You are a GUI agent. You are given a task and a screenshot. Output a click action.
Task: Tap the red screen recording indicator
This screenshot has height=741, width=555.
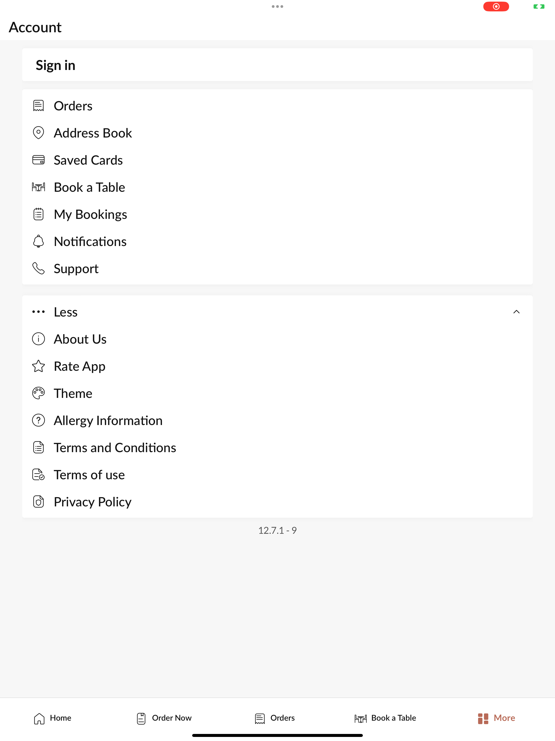pos(496,6)
